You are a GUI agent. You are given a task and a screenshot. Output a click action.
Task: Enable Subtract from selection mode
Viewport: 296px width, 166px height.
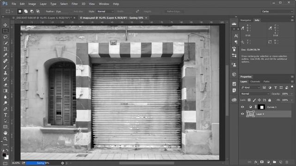pyautogui.click(x=32, y=12)
